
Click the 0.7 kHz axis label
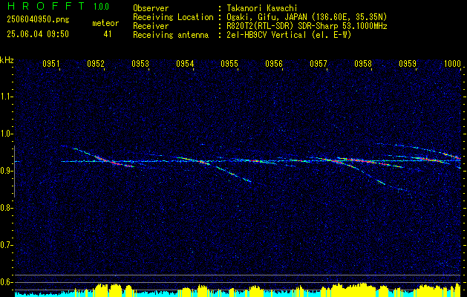(6, 245)
